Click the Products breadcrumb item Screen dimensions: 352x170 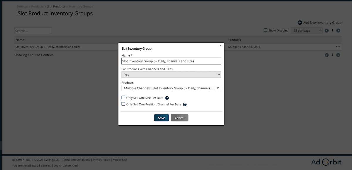point(37,6)
